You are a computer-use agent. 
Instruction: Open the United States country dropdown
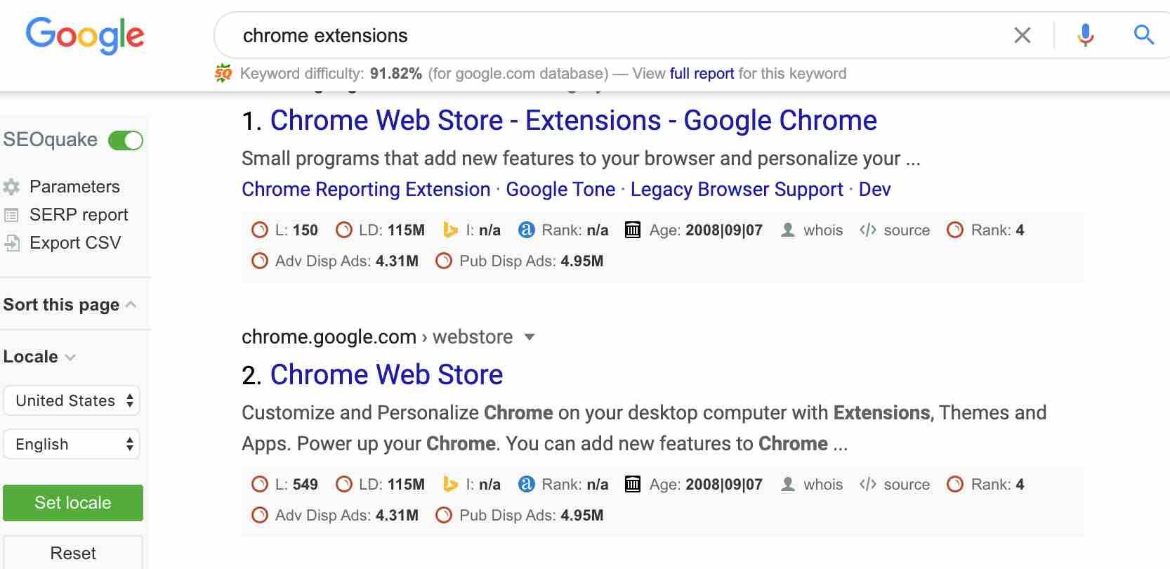tap(72, 400)
